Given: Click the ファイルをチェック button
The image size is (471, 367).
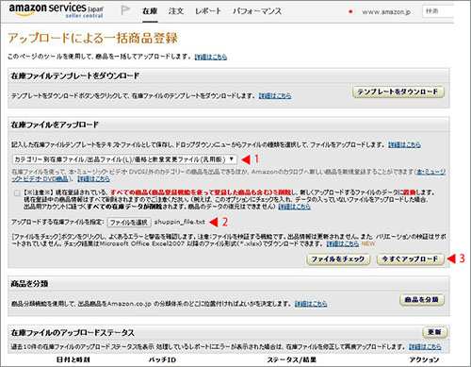Looking at the screenshot, I should click(x=338, y=259).
